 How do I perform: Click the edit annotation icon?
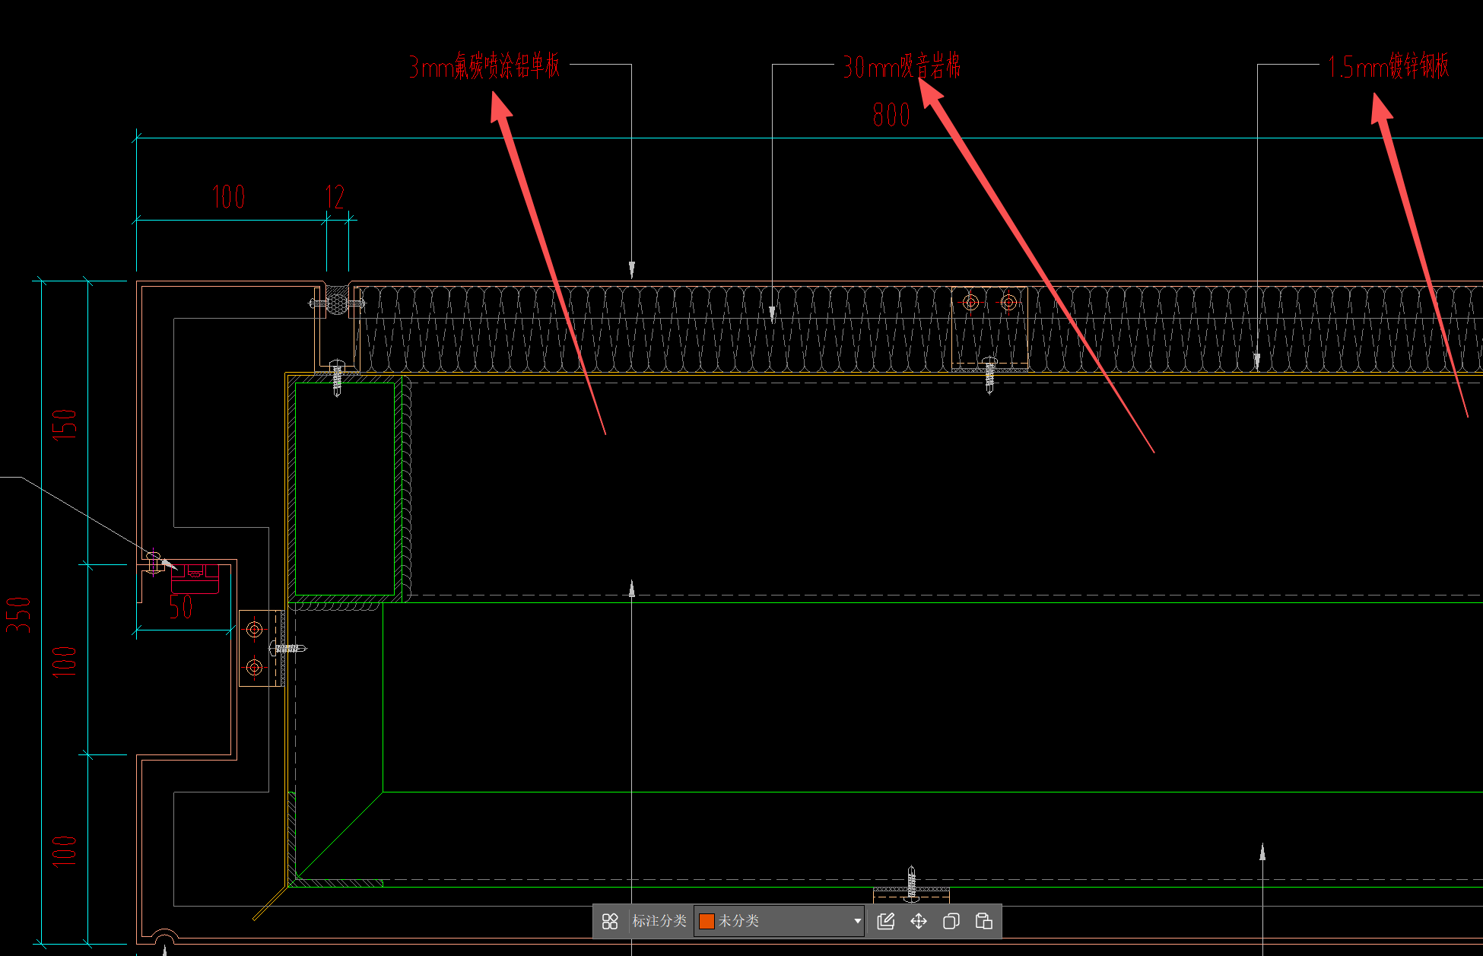(x=885, y=921)
